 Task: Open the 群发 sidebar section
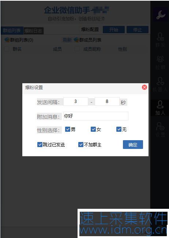160,40
